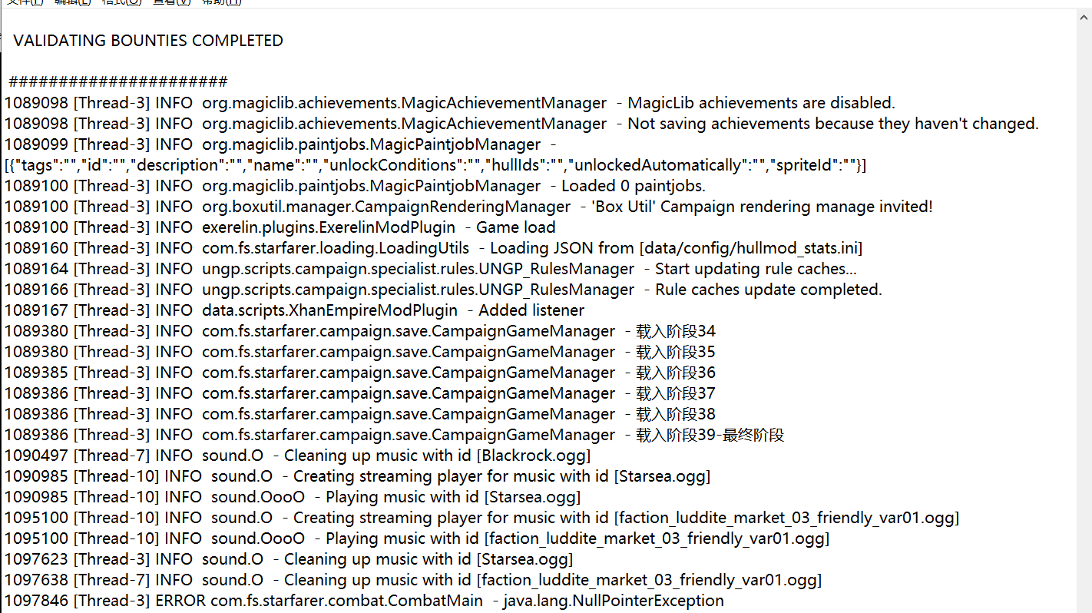This screenshot has width=1092, height=613.
Task: Open the 查看(V) menu
Action: [171, 2]
